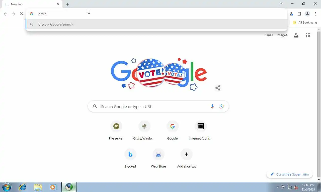Open the tab search dropdown arrow
321x192 pixels.
281,3
